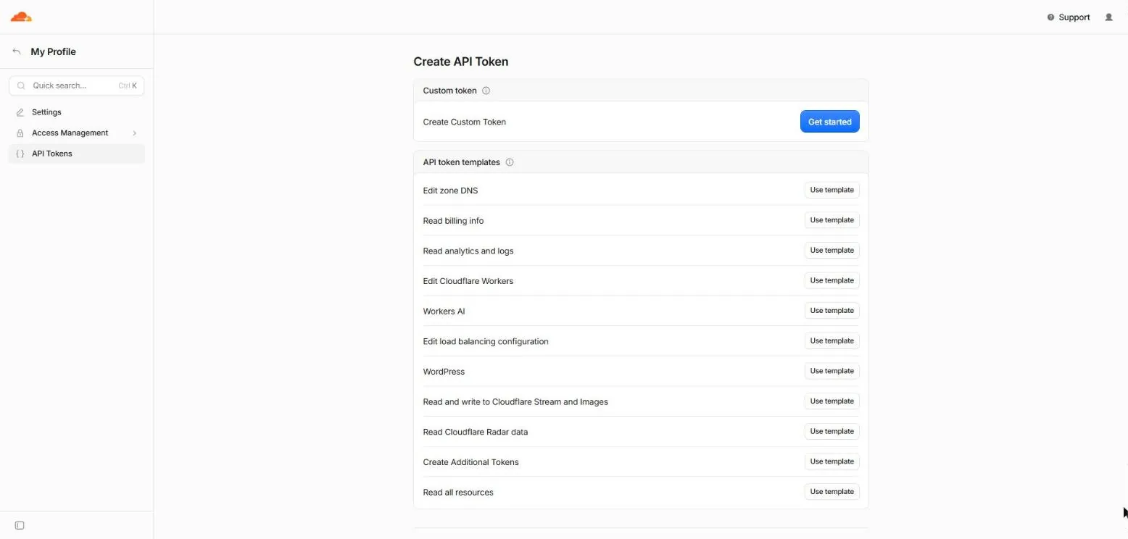The image size is (1128, 539).
Task: Use template for Workers AI
Action: tap(832, 311)
